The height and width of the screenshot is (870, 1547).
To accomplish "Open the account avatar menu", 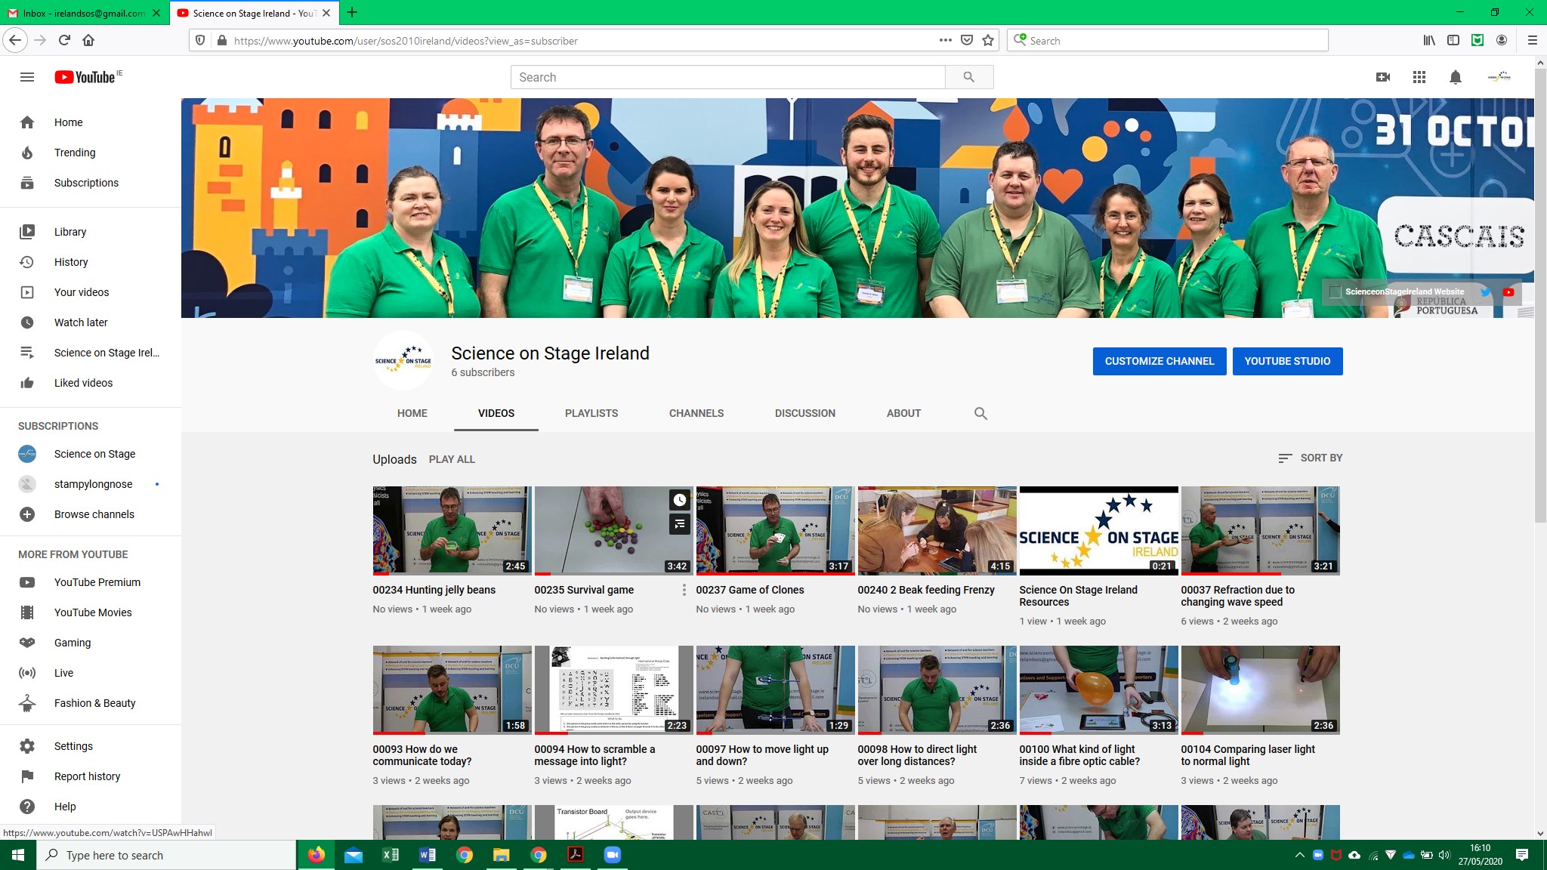I will tap(1499, 77).
